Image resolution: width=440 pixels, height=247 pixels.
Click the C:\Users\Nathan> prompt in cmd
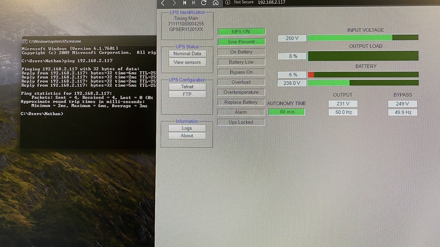point(42,114)
